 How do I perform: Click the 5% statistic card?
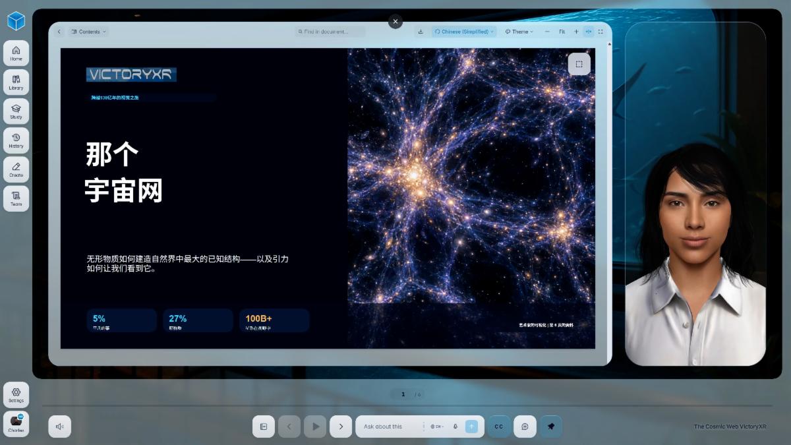click(121, 320)
